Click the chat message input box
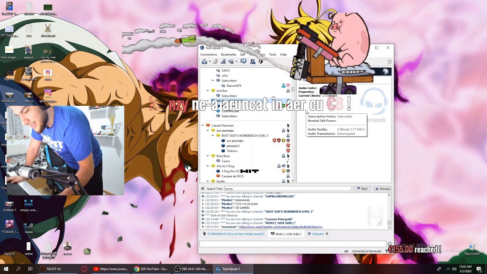This screenshot has width=487, height=274. pyautogui.click(x=293, y=244)
